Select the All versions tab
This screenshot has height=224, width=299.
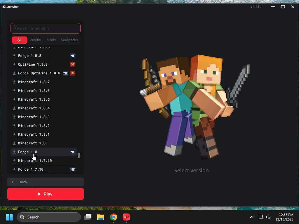pos(19,40)
